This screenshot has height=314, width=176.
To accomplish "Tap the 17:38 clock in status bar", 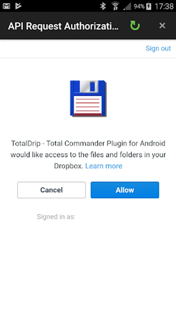I will point(164,6).
